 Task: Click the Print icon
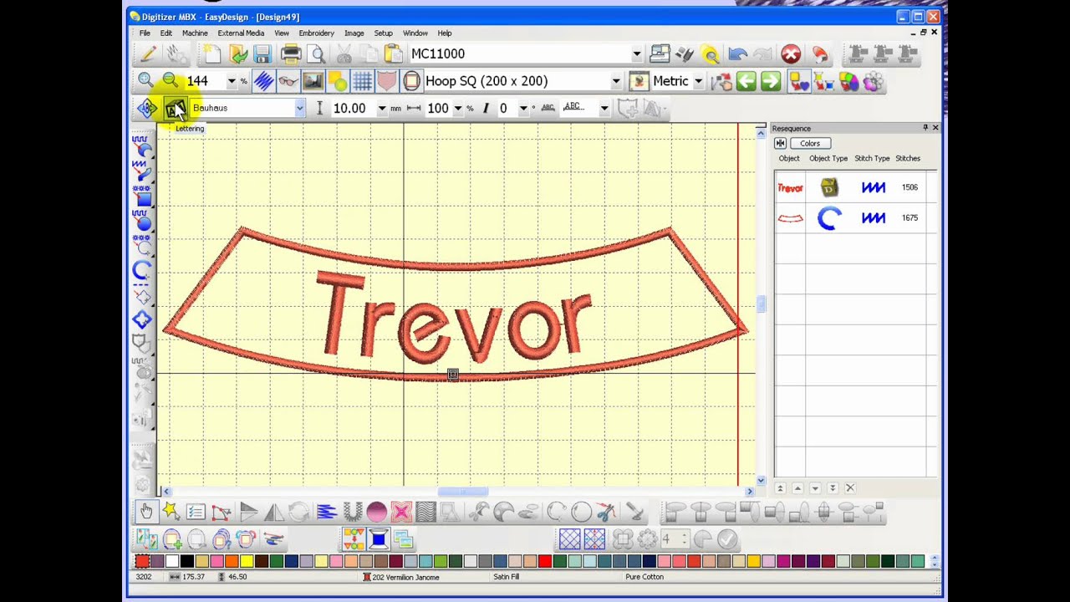291,54
